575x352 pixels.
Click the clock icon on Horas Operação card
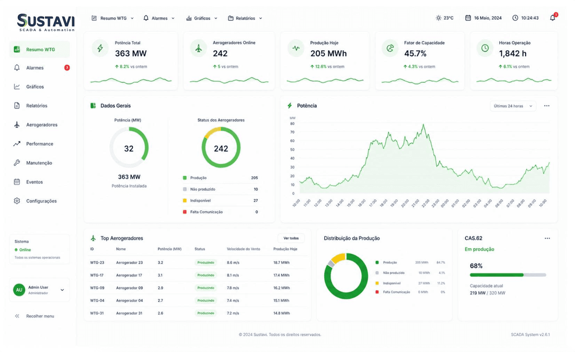tap(485, 48)
